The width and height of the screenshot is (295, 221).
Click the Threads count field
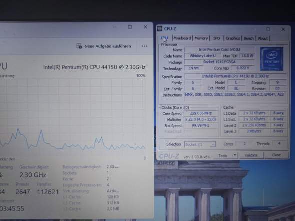tap(279, 143)
